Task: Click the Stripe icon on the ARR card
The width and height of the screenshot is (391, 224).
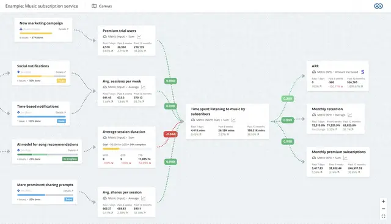Action: point(362,72)
